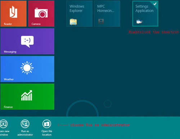Open the Messaging tile
Image resolution: width=180 pixels, height=139 pixels.
coord(27,41)
